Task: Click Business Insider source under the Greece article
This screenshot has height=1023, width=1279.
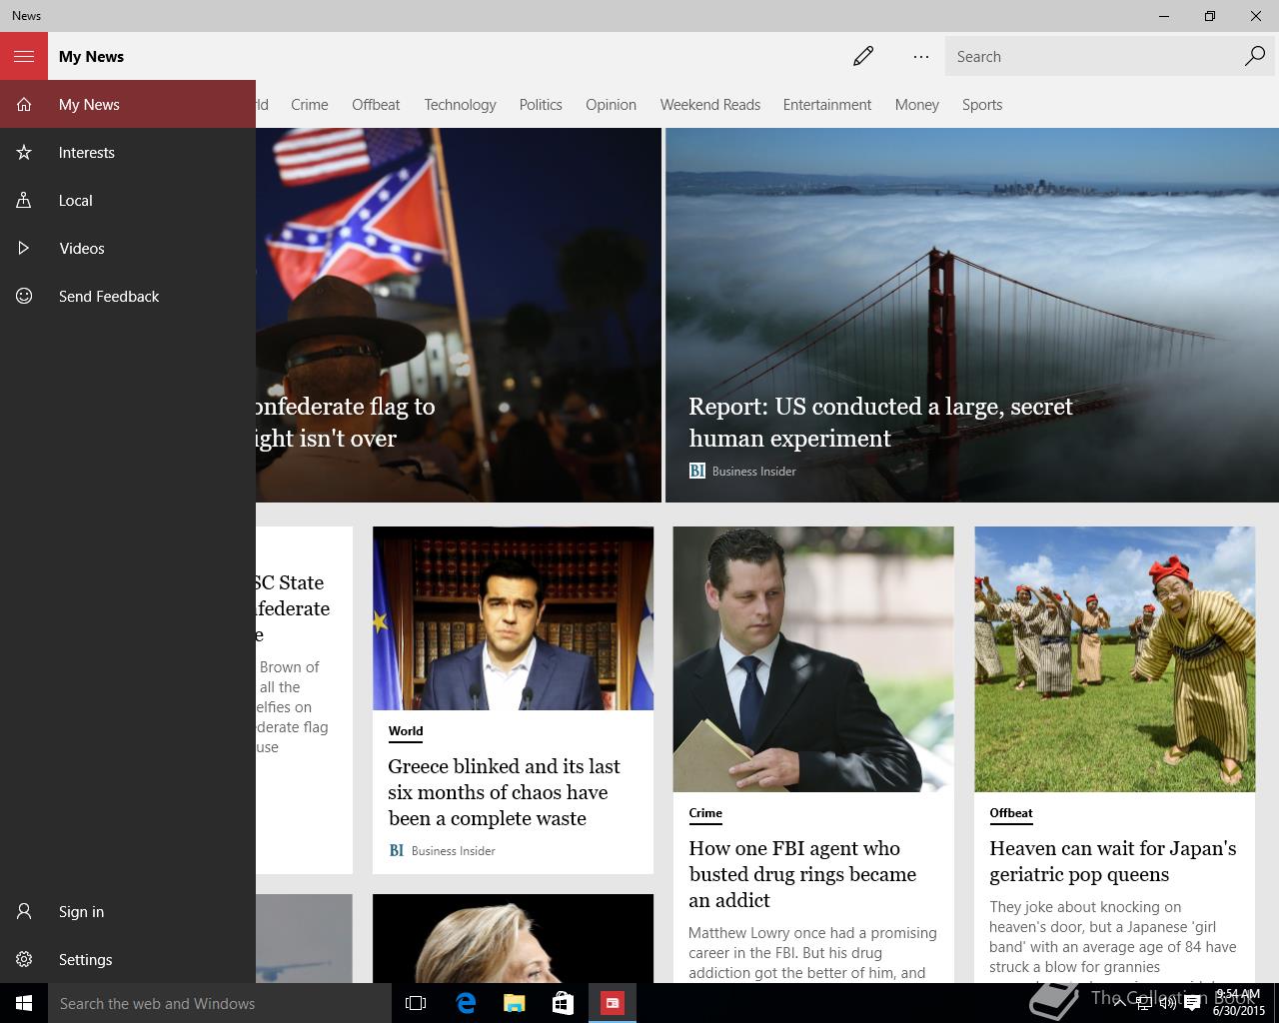Action: 442,851
